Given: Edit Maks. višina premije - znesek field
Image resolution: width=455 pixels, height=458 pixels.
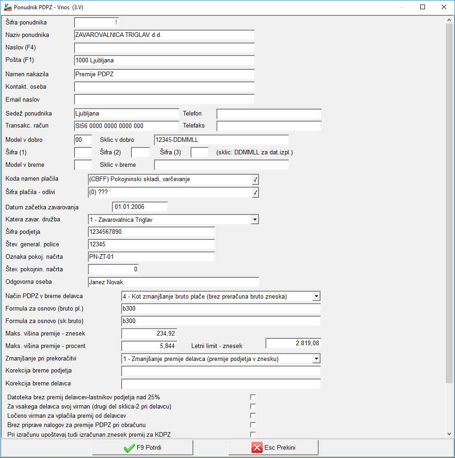Looking at the screenshot, I should tap(149, 334).
